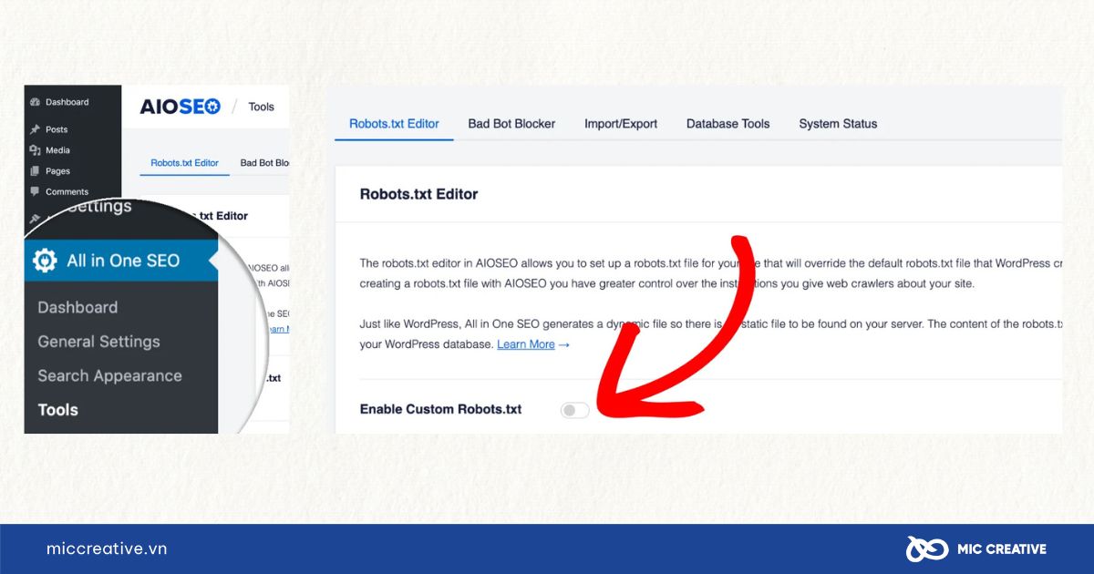
Task: Toggle Enable Custom Robots.txt switch
Action: coord(575,410)
